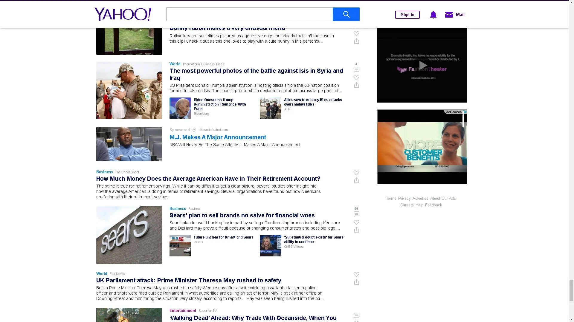Open the Entertainment category label
The width and height of the screenshot is (574, 322).
pos(183,310)
